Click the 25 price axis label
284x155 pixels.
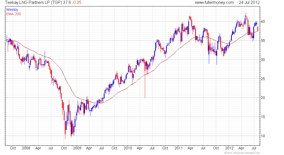coord(263,79)
